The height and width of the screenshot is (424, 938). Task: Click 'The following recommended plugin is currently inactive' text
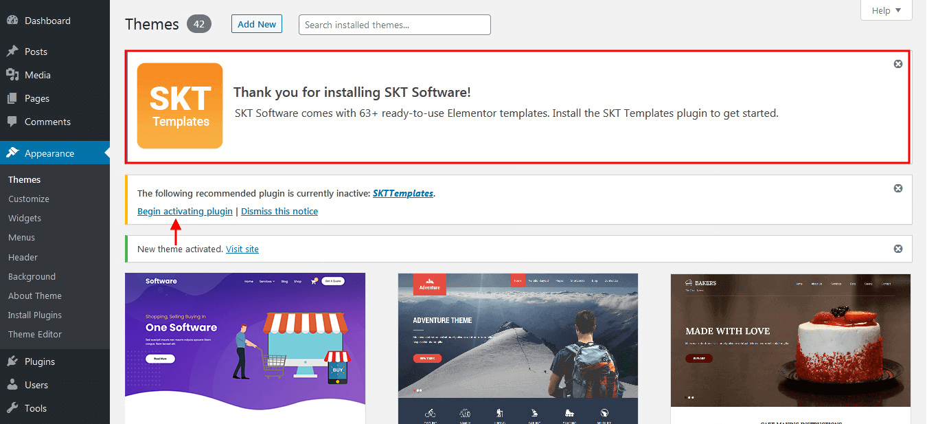253,193
